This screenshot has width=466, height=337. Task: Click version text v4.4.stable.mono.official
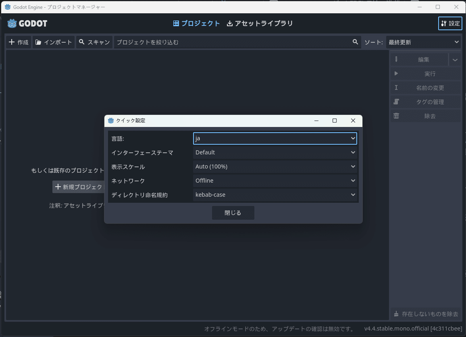coord(413,329)
